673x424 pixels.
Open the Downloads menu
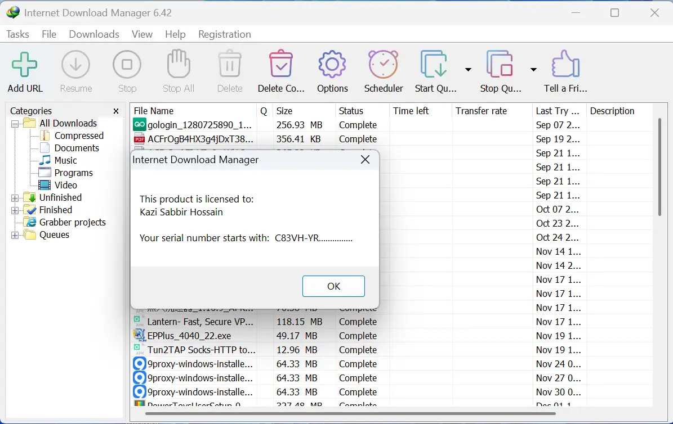coord(93,34)
